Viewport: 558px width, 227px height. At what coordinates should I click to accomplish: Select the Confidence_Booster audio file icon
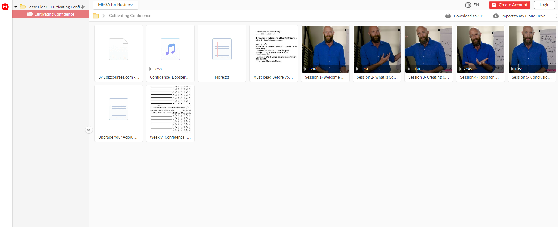170,49
